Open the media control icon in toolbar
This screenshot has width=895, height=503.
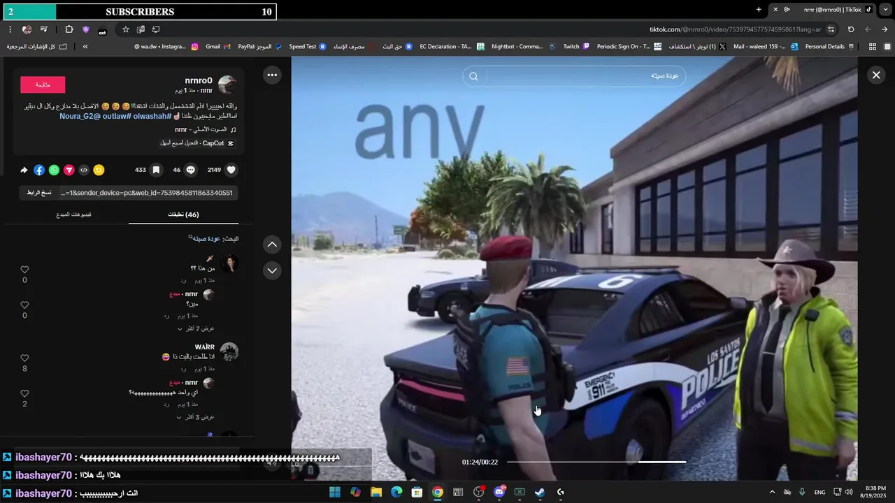[44, 29]
